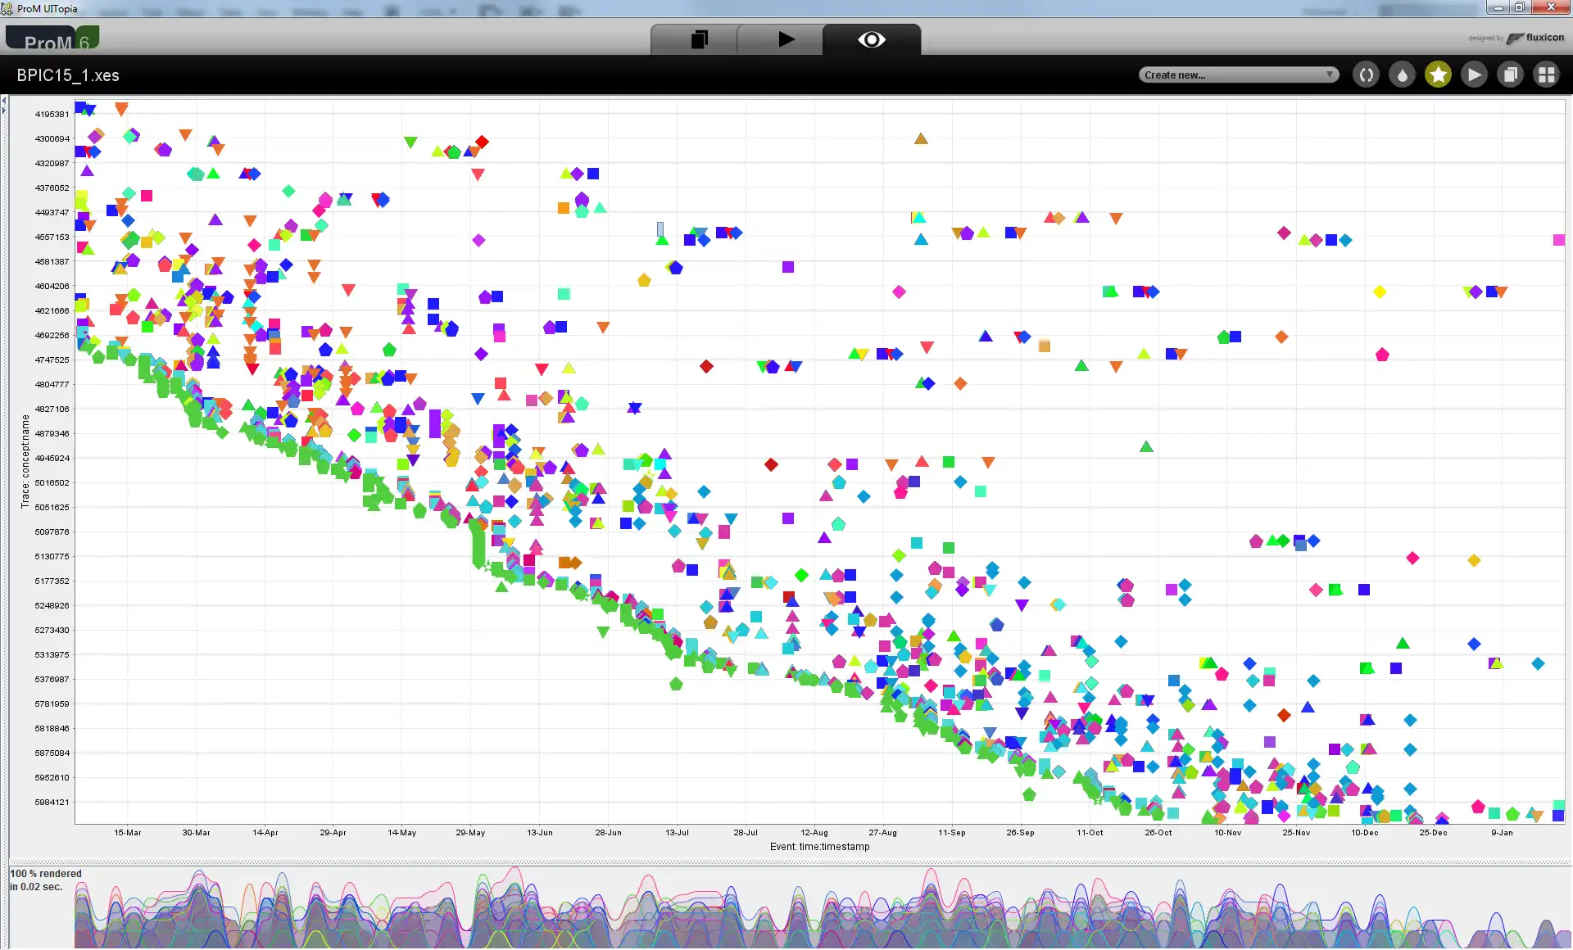Click the dropdown arrow of Create new
The width and height of the screenshot is (1573, 950).
tap(1329, 75)
